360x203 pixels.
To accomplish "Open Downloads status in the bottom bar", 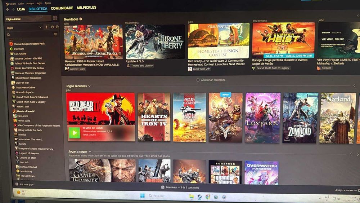I will [180, 187].
